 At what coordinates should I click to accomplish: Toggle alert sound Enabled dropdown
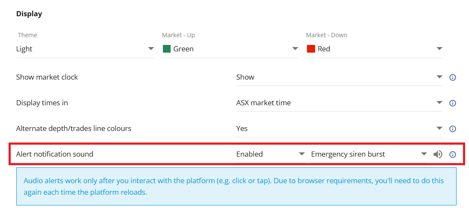tap(270, 155)
